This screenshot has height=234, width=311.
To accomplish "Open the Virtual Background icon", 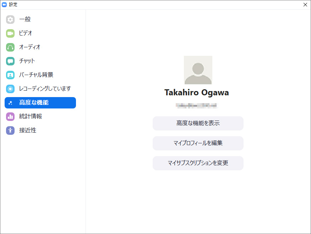I will pyautogui.click(x=10, y=75).
